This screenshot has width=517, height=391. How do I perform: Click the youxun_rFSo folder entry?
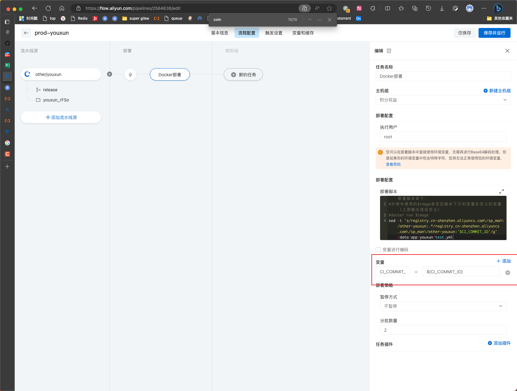point(52,100)
